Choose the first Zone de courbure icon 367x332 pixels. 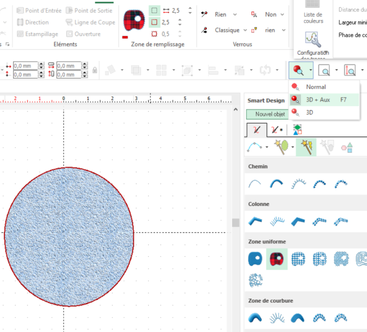[255, 318]
